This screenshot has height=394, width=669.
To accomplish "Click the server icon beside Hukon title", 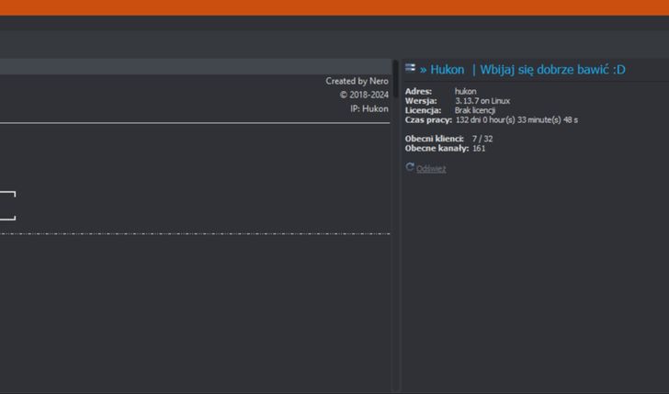I will point(411,69).
